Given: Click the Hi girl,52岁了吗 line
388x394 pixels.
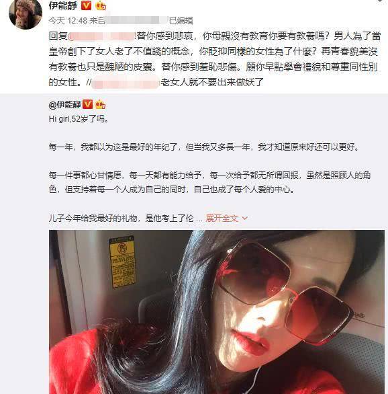Looking at the screenshot, I should 79,119.
